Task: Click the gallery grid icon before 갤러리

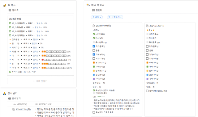Action: [10, 10]
